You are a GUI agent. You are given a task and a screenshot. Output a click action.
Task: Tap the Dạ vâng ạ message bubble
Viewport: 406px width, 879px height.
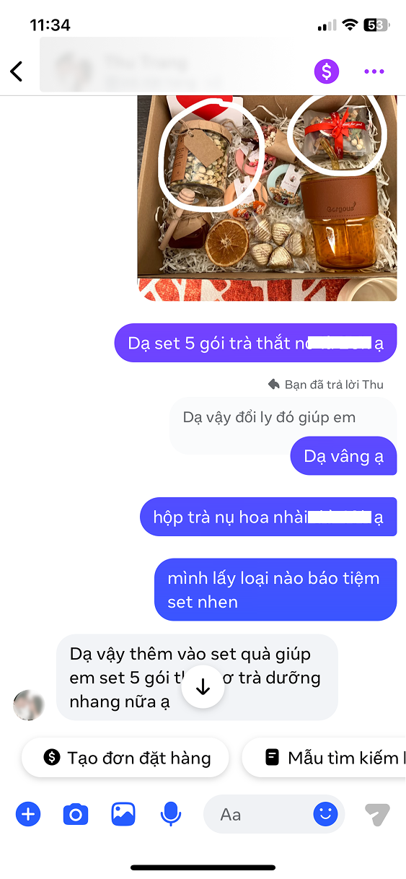click(343, 456)
